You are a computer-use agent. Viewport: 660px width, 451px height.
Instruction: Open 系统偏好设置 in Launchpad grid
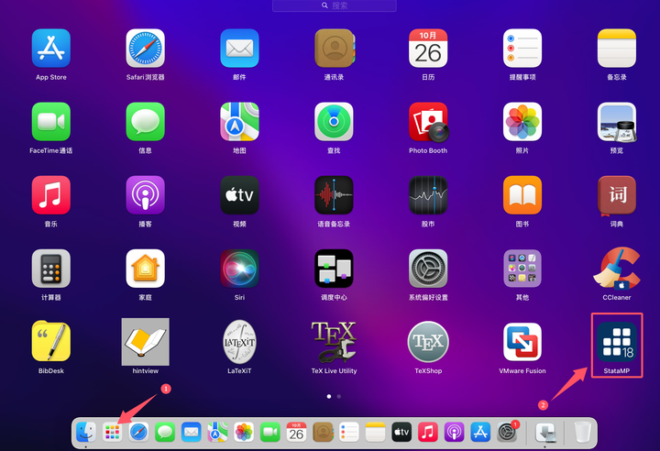(428, 269)
